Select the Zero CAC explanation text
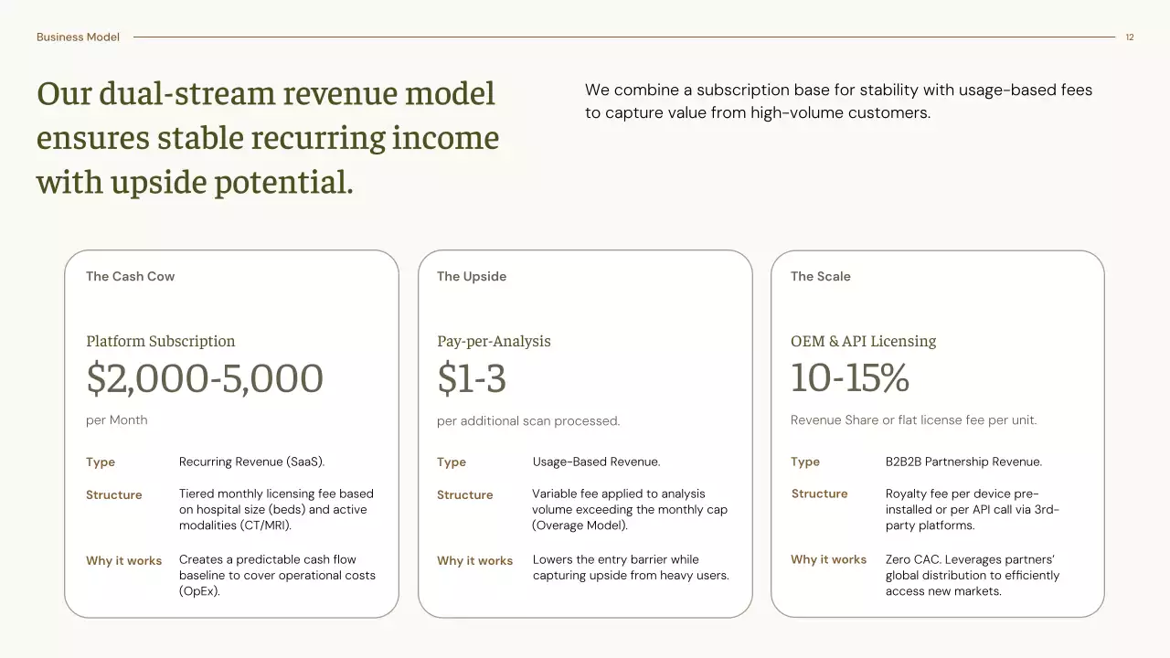The height and width of the screenshot is (658, 1170). click(972, 576)
